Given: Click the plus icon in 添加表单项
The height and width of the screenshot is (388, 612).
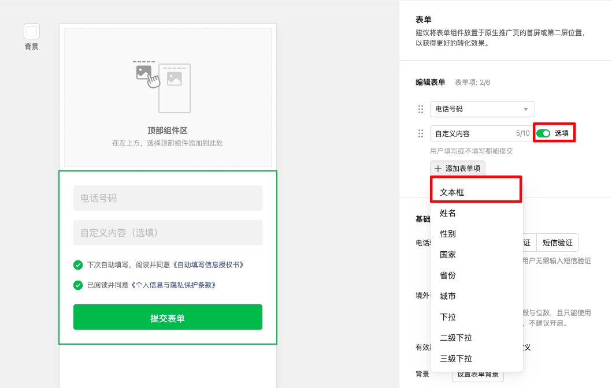Looking at the screenshot, I should pos(438,169).
